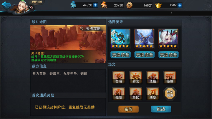Open the 经文预设 preset button
Screen dimensions: 212x119
coord(170,93)
